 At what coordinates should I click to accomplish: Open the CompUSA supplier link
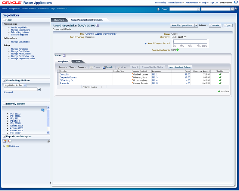(64, 74)
